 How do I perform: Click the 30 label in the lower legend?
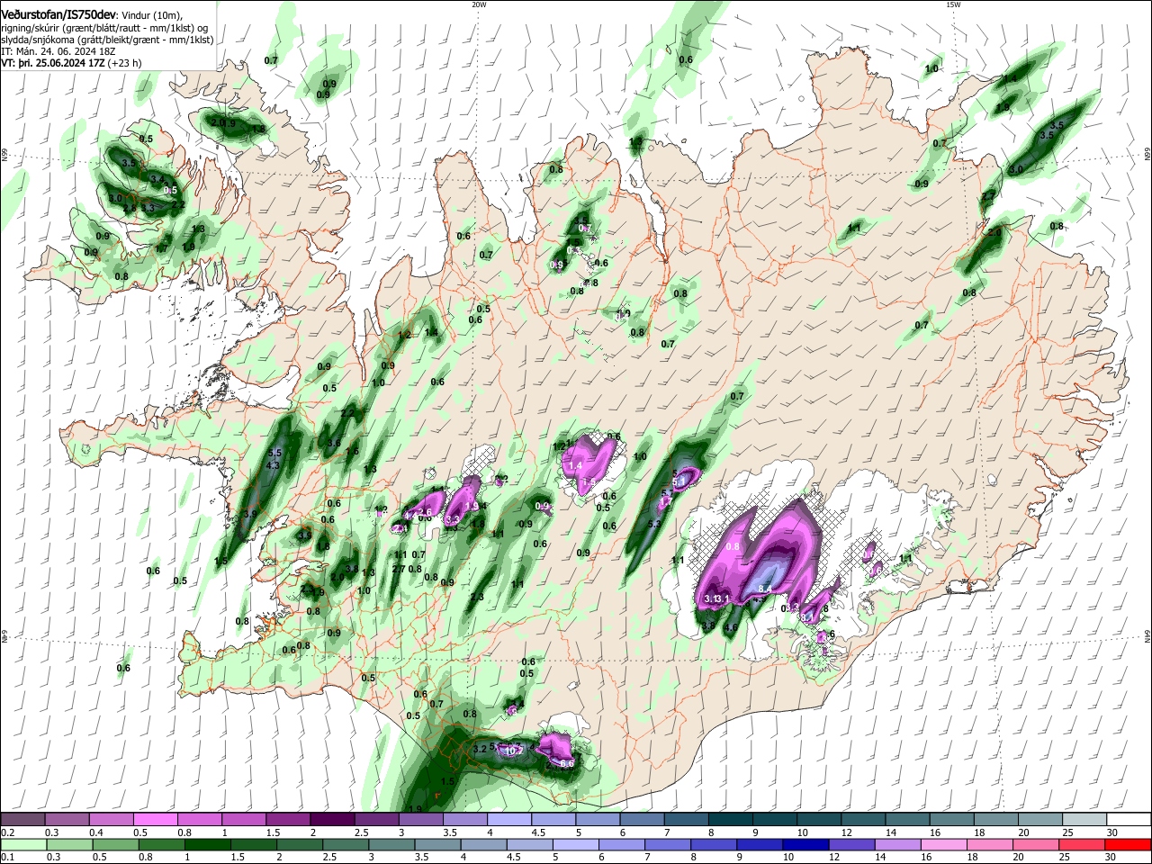pos(1112,858)
